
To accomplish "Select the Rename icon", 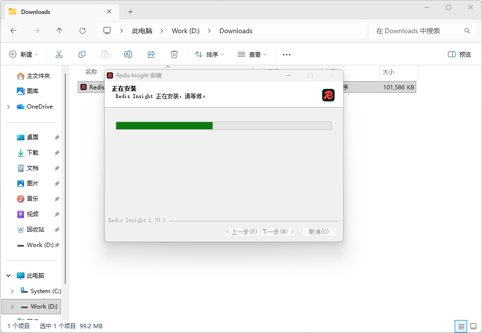I will click(128, 54).
